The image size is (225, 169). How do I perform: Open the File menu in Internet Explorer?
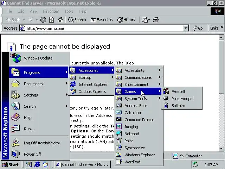point(9,11)
